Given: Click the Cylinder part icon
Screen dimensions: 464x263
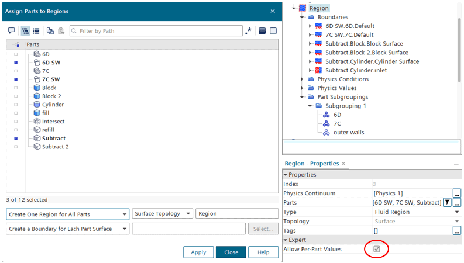Looking at the screenshot, I should click(x=37, y=104).
